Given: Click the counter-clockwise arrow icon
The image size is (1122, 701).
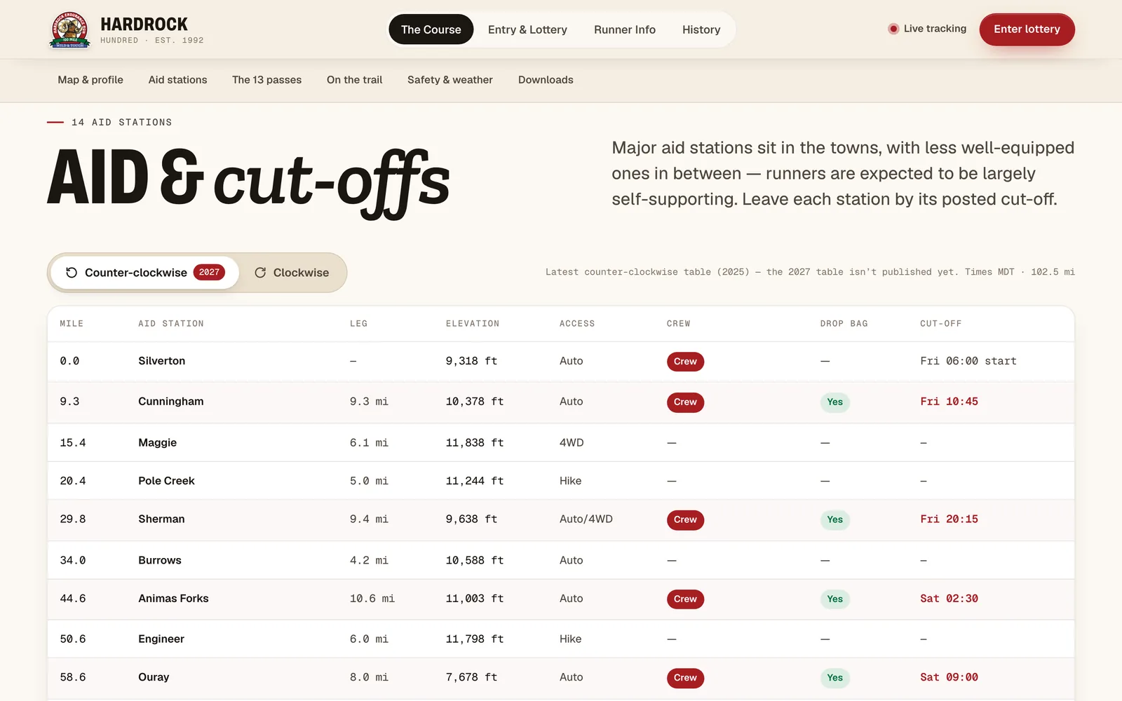Looking at the screenshot, I should pyautogui.click(x=72, y=273).
